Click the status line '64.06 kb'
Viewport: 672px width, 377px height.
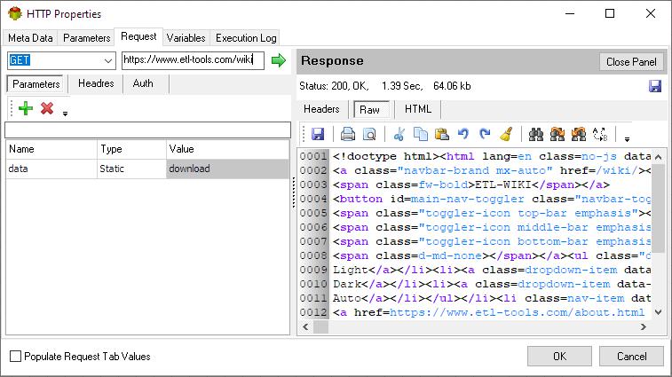pos(452,86)
